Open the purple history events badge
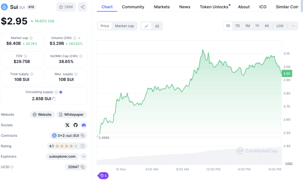The height and width of the screenshot is (180, 303). point(103,176)
